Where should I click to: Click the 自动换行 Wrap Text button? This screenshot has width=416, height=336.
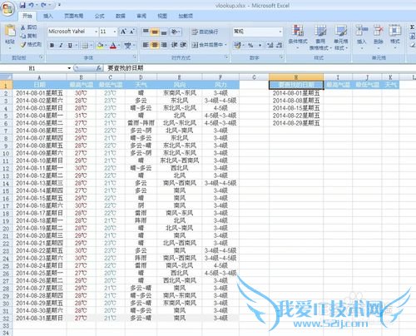[205, 32]
